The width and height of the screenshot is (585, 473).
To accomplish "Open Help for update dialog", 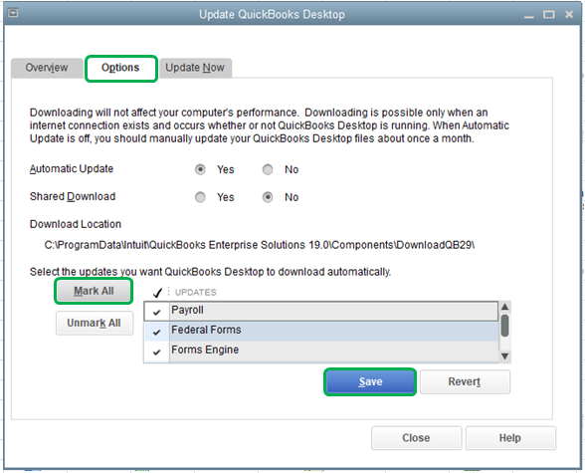I will click(510, 438).
